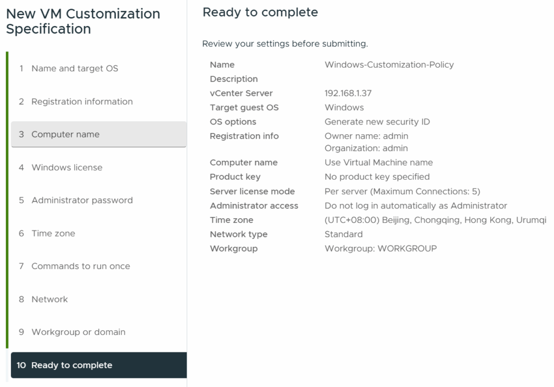The height and width of the screenshot is (387, 554).
Task: Click the Administrator access label
Action: pos(254,206)
